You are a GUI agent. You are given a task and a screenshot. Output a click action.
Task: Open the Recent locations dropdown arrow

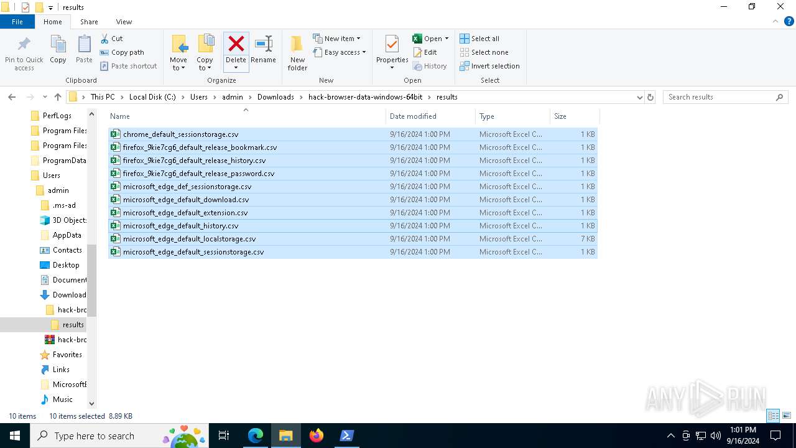click(45, 97)
